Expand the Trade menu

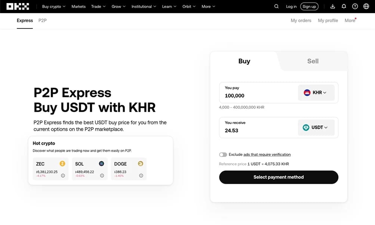(98, 6)
